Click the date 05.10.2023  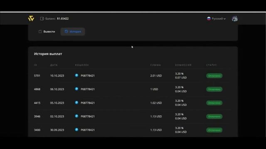[57, 103]
